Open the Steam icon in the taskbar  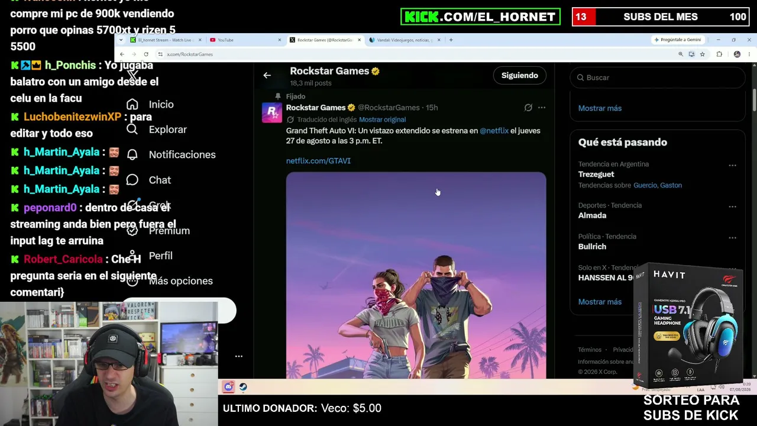(243, 387)
